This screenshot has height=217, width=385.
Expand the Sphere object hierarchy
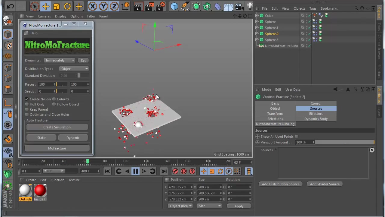click(x=257, y=22)
